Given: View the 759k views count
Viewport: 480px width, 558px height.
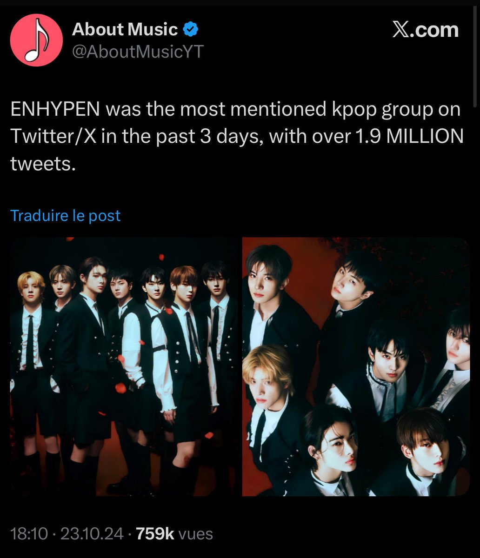Looking at the screenshot, I should click(x=155, y=534).
